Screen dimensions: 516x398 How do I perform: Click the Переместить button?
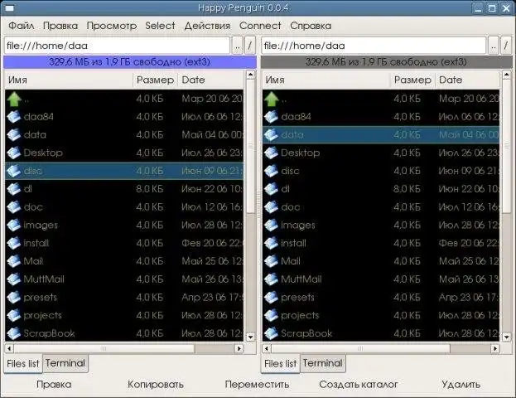[257, 384]
